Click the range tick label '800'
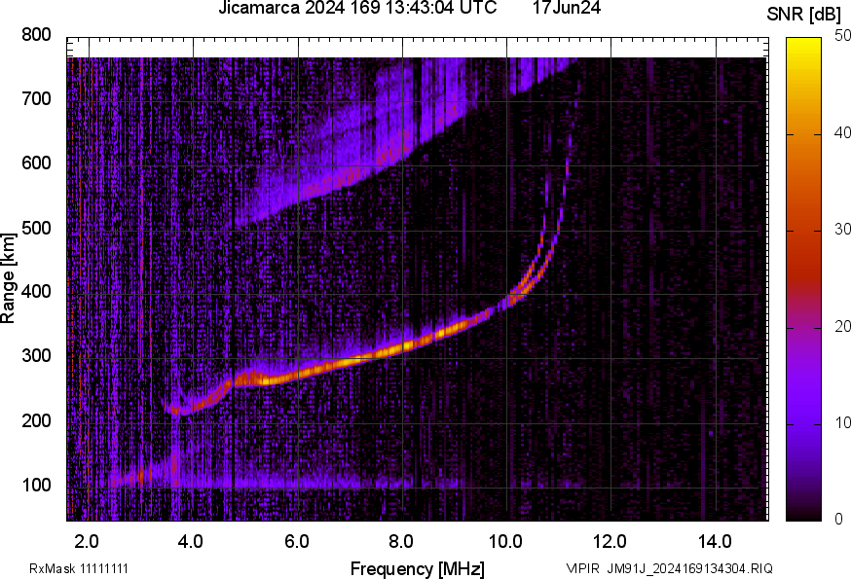Screen dimensions: 851x579 pyautogui.click(x=36, y=35)
